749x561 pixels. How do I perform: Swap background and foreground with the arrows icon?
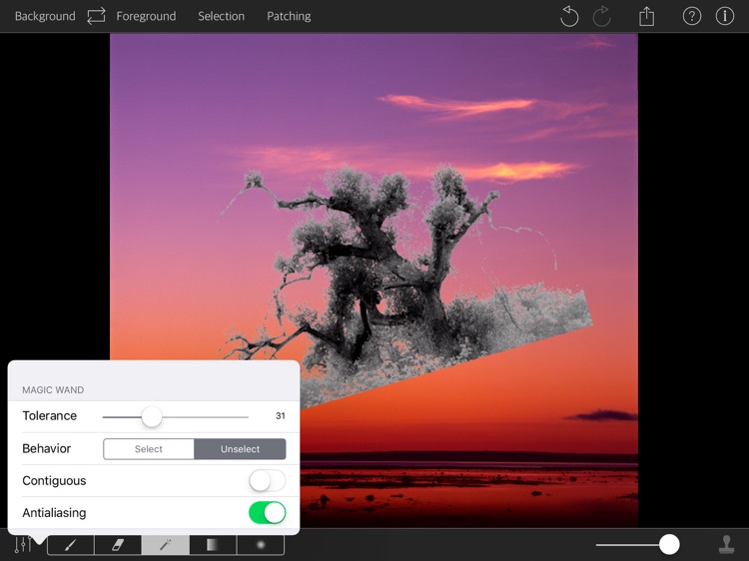coord(96,16)
